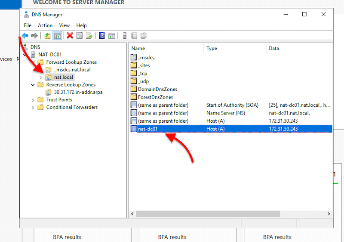Toggle the Show/Hide Action Pane toolbar icon

click(x=112, y=36)
